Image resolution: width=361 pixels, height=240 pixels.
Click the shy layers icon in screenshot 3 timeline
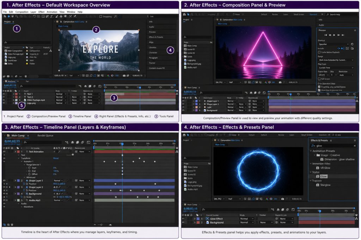coord(73,142)
